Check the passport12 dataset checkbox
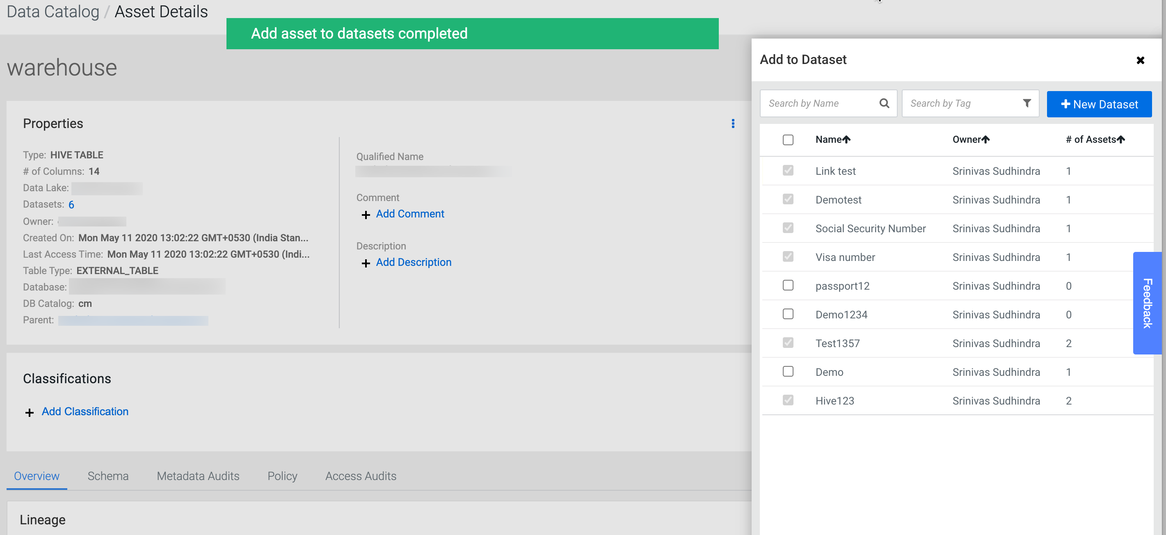 [788, 285]
